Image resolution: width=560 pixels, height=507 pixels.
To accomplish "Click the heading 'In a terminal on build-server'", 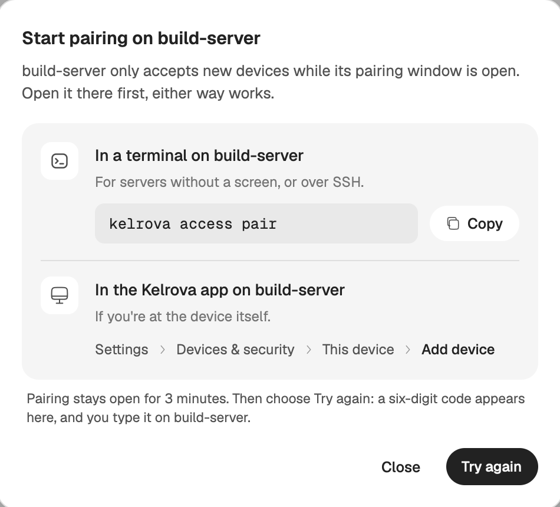I will [x=199, y=156].
